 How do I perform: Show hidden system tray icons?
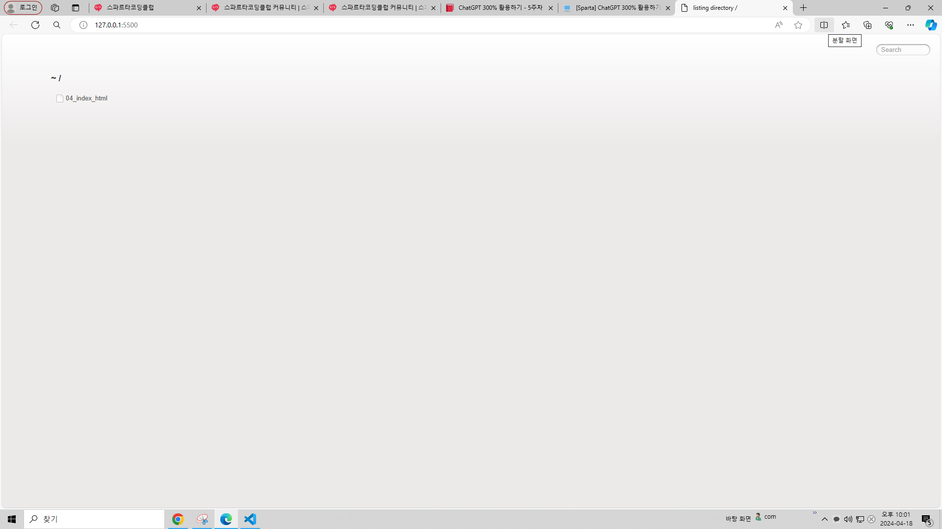tap(825, 519)
